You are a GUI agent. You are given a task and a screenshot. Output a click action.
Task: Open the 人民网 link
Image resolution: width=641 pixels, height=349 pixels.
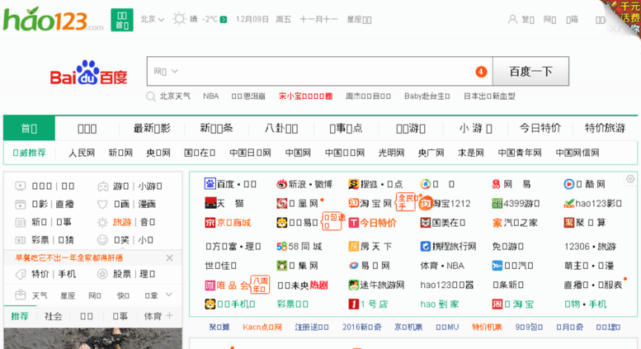click(x=82, y=153)
